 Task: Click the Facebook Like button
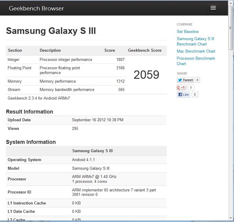click(x=183, y=95)
